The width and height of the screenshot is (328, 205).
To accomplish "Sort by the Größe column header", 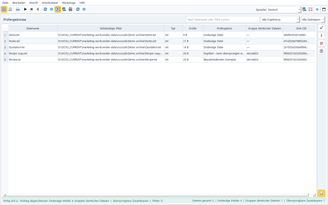I will click(x=193, y=28).
